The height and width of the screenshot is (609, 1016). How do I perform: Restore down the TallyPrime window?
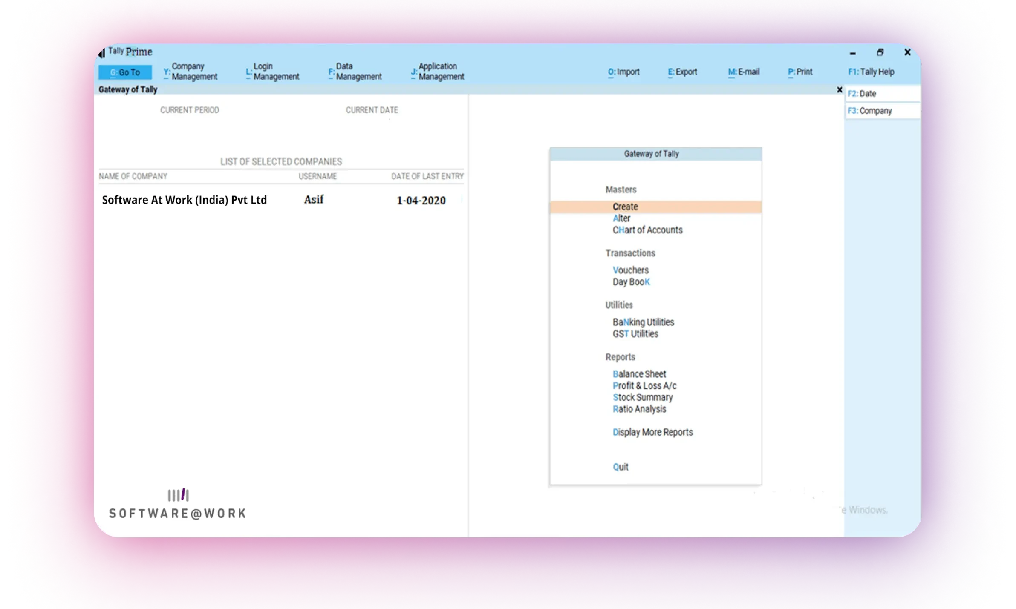tap(880, 52)
